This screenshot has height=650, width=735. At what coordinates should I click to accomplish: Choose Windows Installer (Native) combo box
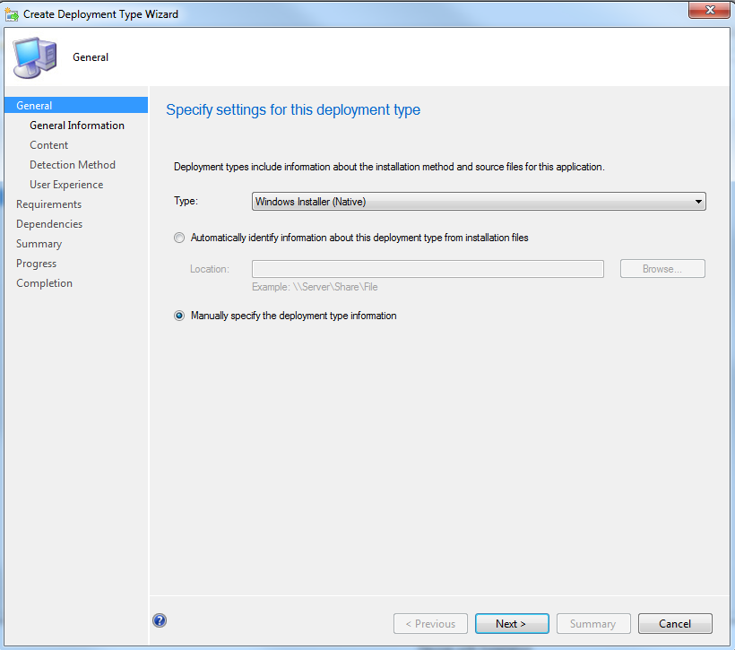478,201
